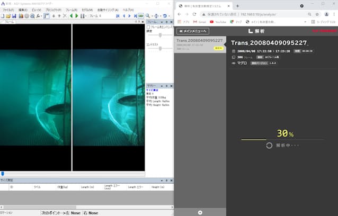Jump to first frame icon

(x=118, y=16)
